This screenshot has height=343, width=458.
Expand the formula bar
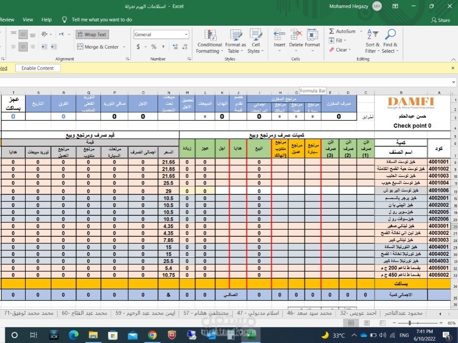click(x=454, y=82)
